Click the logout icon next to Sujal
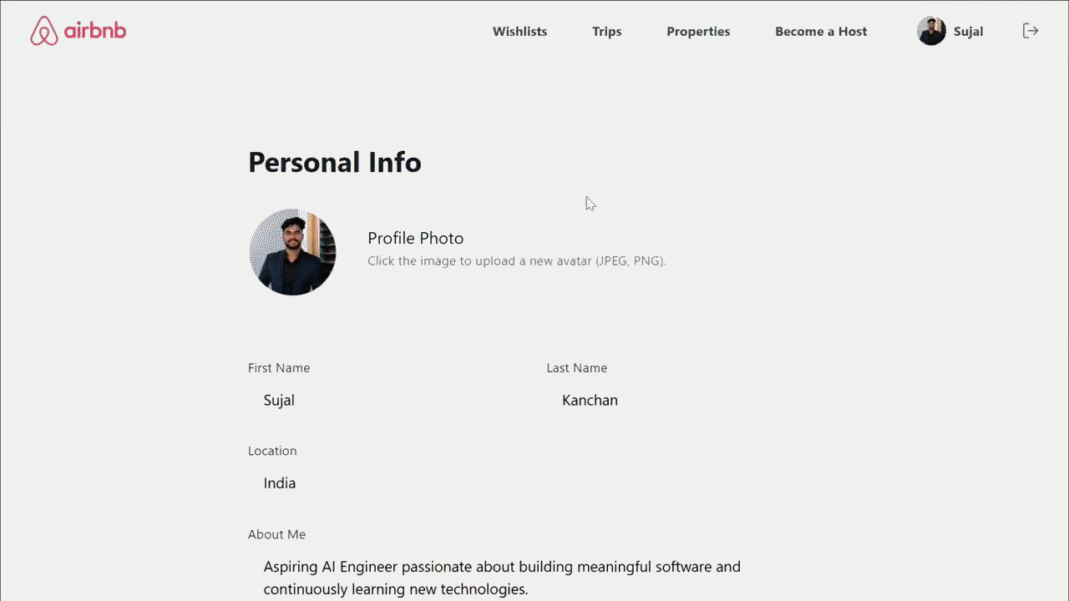The height and width of the screenshot is (601, 1069). coord(1031,31)
